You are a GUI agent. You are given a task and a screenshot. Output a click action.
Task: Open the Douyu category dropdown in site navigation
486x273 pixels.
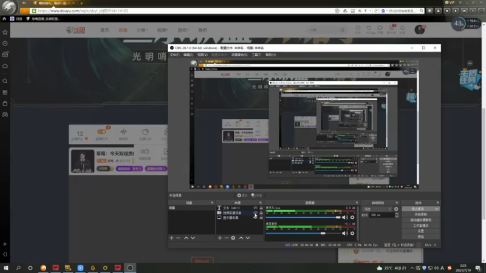[x=142, y=30]
